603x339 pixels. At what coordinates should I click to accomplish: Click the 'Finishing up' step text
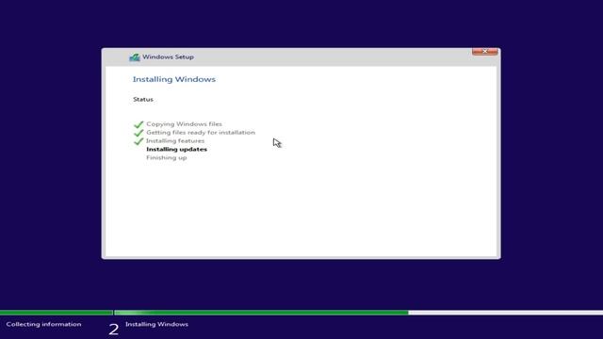pos(166,157)
